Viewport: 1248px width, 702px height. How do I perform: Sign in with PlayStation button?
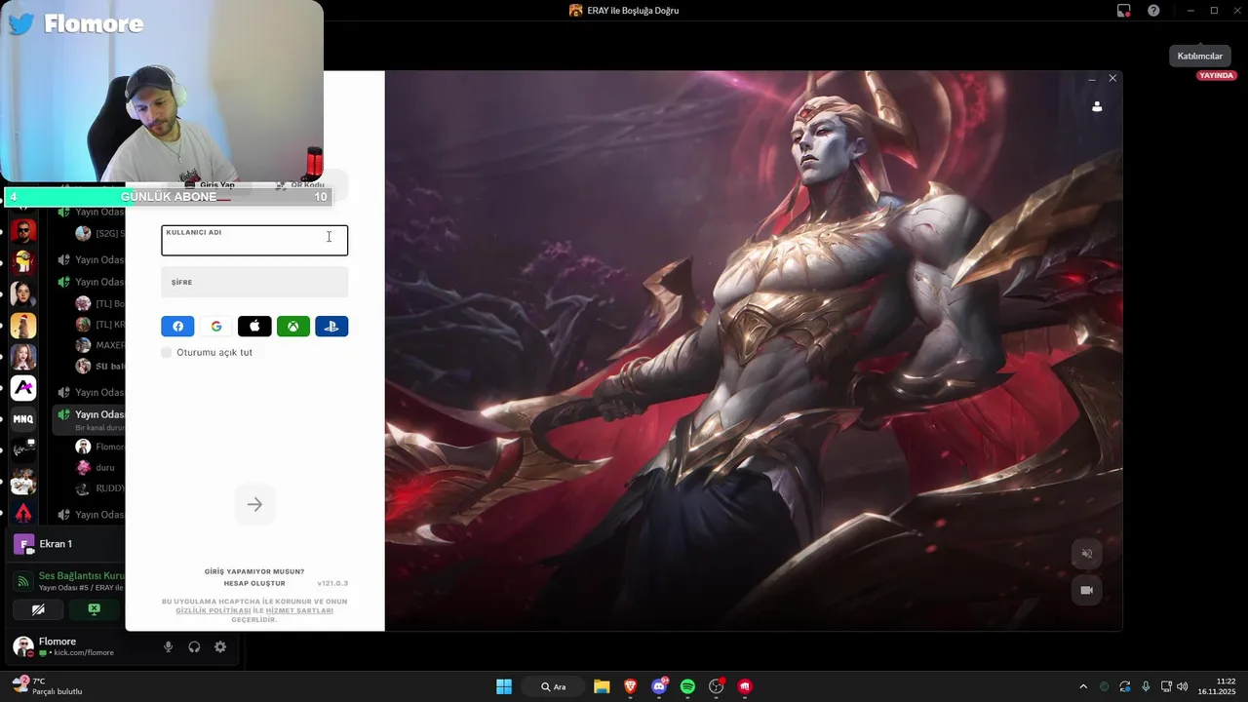331,327
